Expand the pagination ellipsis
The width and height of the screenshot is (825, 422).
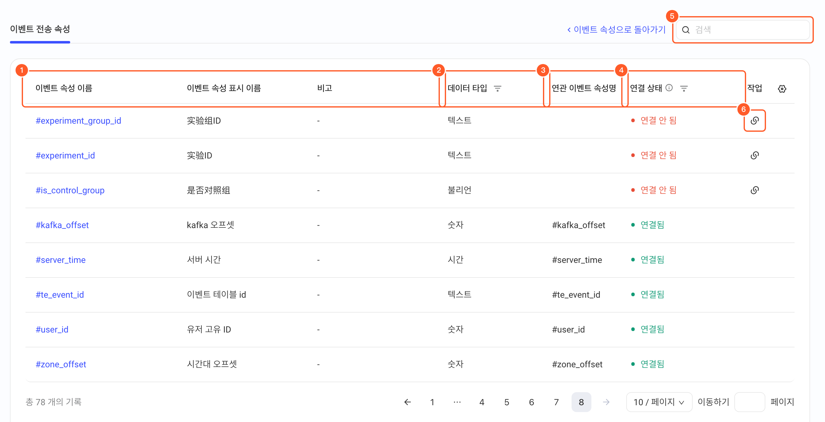coord(457,402)
